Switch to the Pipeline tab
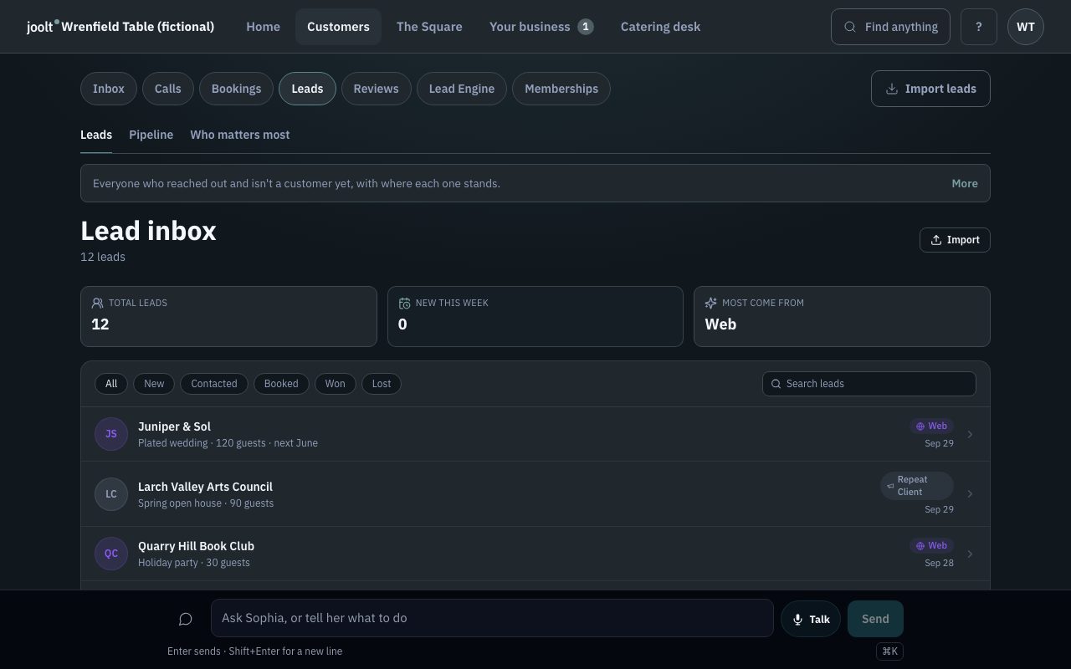1071x669 pixels. click(x=151, y=135)
